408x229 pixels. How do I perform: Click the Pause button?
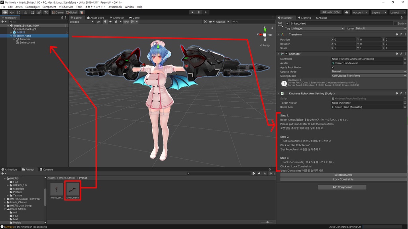pyautogui.click(x=199, y=12)
